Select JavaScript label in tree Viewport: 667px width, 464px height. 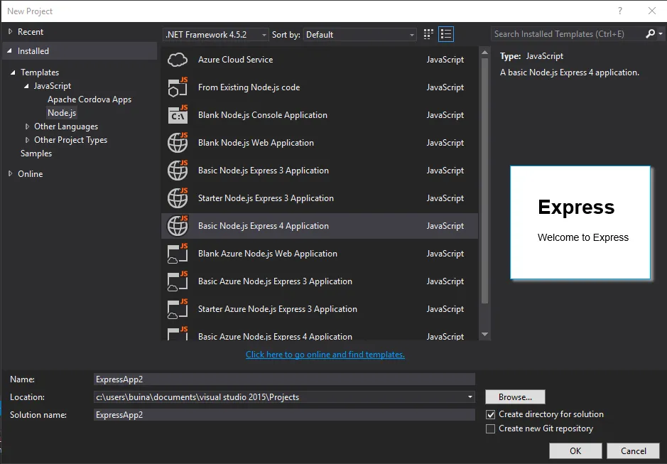[x=53, y=86]
